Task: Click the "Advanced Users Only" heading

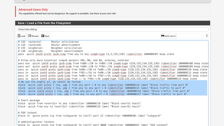Action: pos(33,9)
